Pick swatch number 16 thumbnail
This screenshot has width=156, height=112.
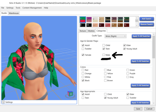point(127,25)
